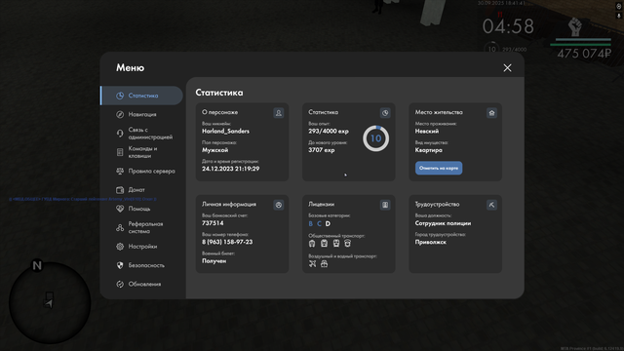Click the Навигация compass icon
The image size is (624, 351).
click(x=120, y=115)
